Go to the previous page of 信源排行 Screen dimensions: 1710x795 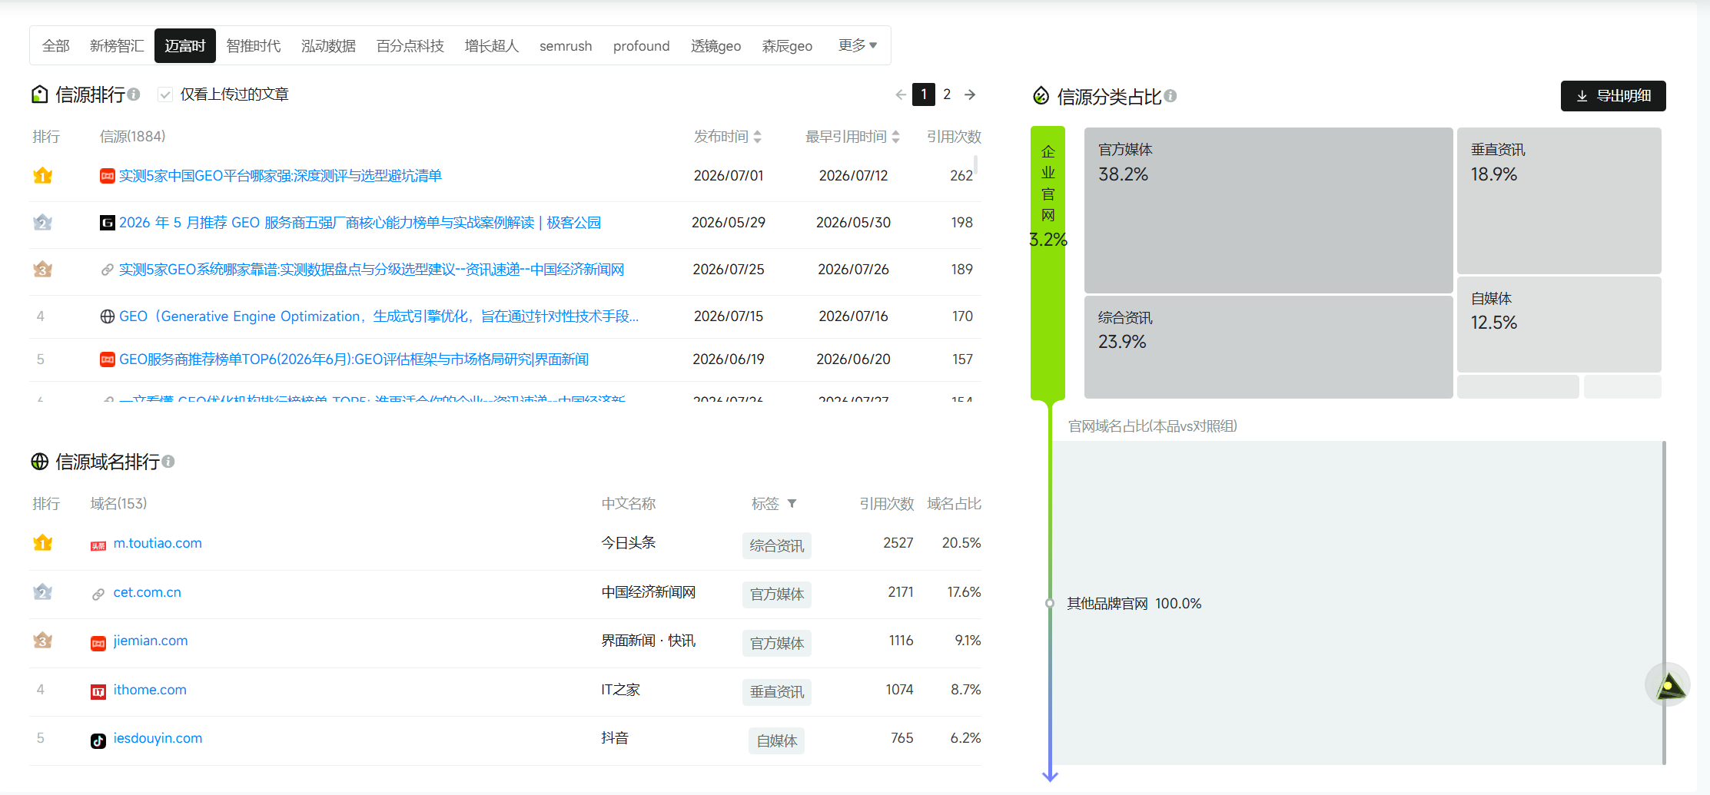[x=901, y=94]
